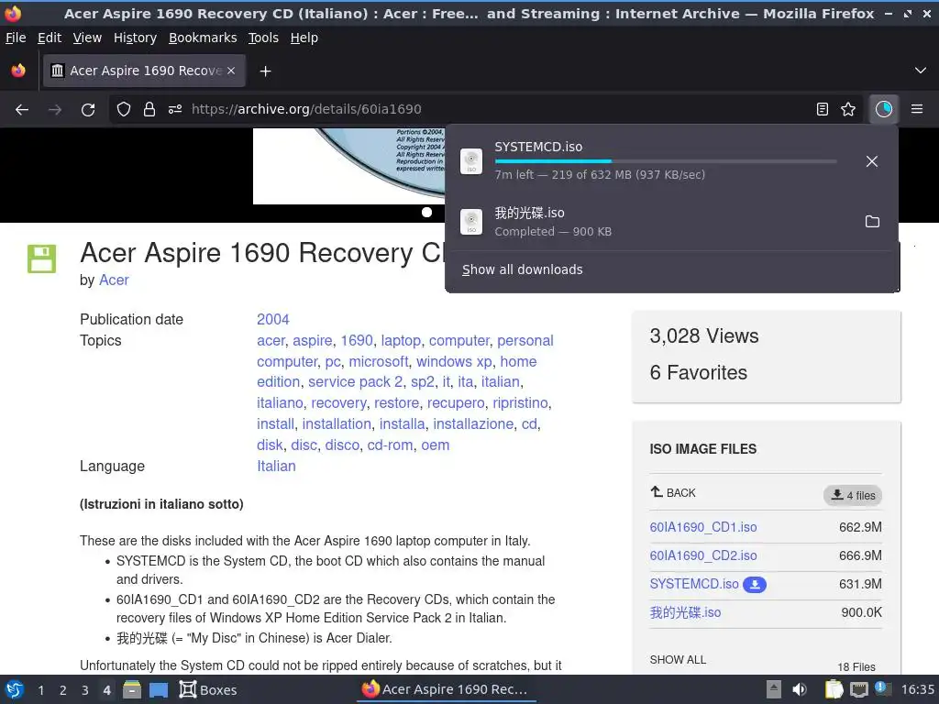
Task: Go back to the previous page
Action: pyautogui.click(x=22, y=110)
